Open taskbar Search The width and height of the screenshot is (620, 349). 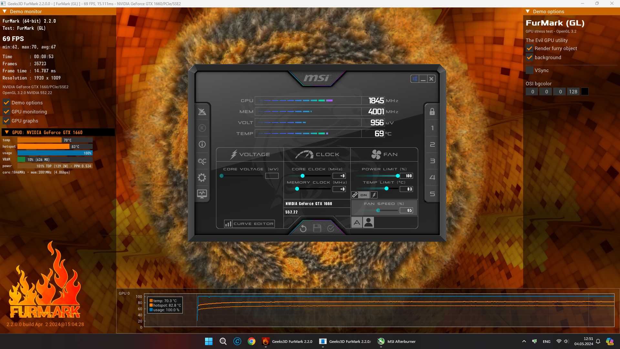(223, 341)
